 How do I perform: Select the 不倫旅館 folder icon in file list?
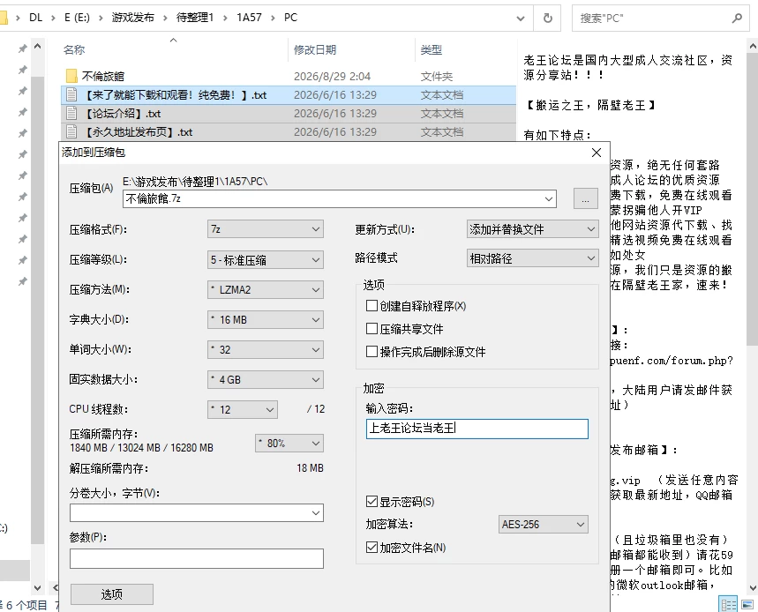click(71, 76)
